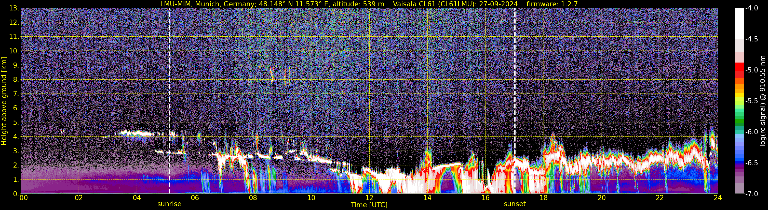
Task: Click time-axis tick '08'
Action: pos(253,198)
